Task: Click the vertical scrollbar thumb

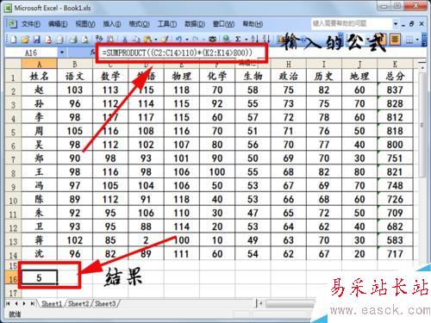Action: [422, 125]
